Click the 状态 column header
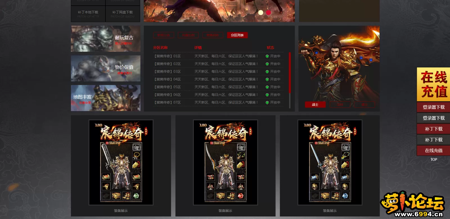This screenshot has height=219, width=450. 271,48
